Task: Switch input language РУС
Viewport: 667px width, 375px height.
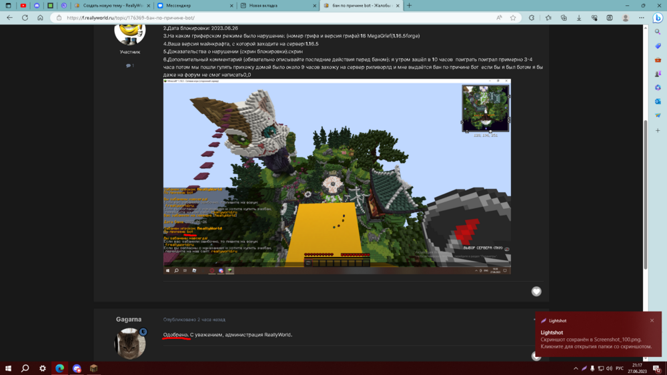Action: [620, 368]
